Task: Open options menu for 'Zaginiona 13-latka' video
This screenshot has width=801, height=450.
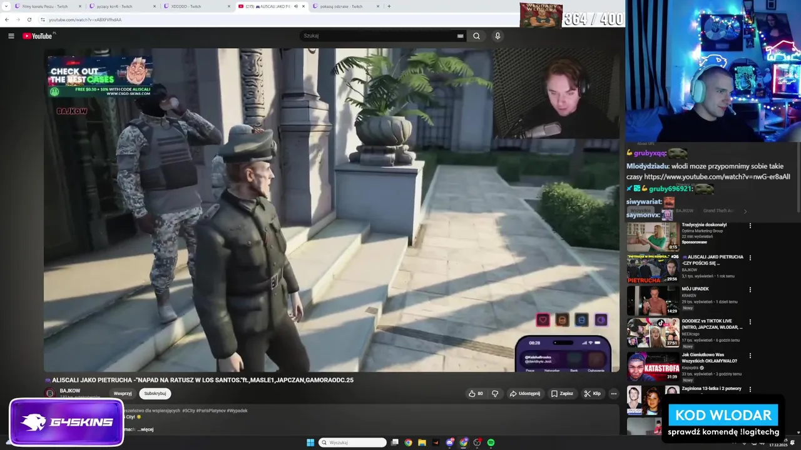Action: pyautogui.click(x=750, y=389)
